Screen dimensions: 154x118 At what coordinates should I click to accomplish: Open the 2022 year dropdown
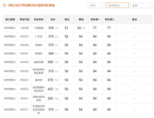pos(96,5)
